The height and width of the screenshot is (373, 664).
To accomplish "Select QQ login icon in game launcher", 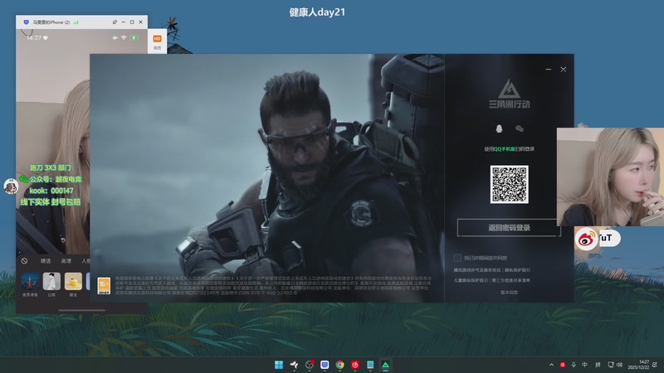I will pos(499,128).
